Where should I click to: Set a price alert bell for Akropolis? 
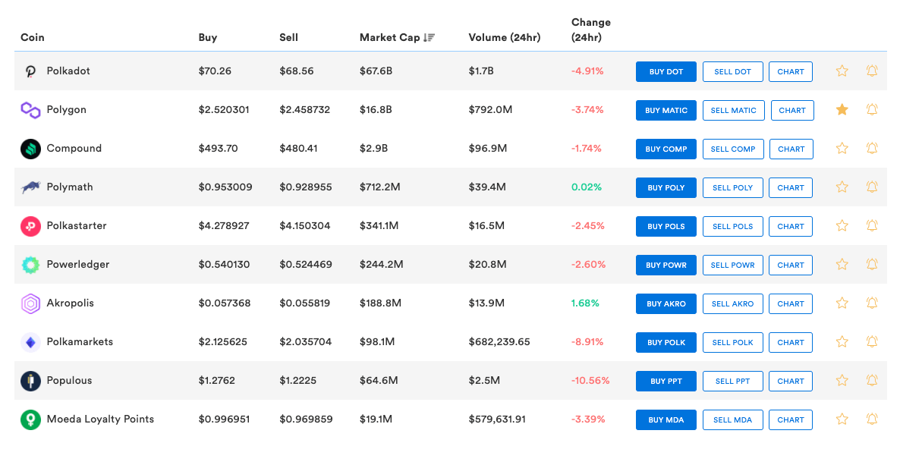(872, 303)
